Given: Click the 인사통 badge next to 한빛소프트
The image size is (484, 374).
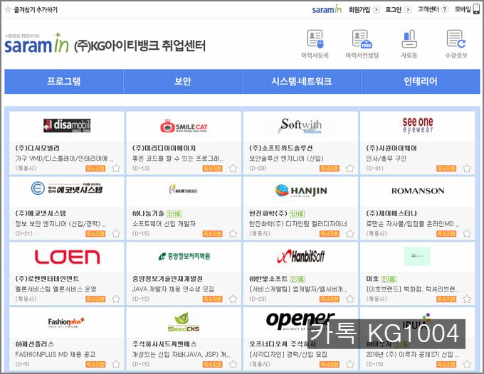Looking at the screenshot, I should click(x=298, y=279).
